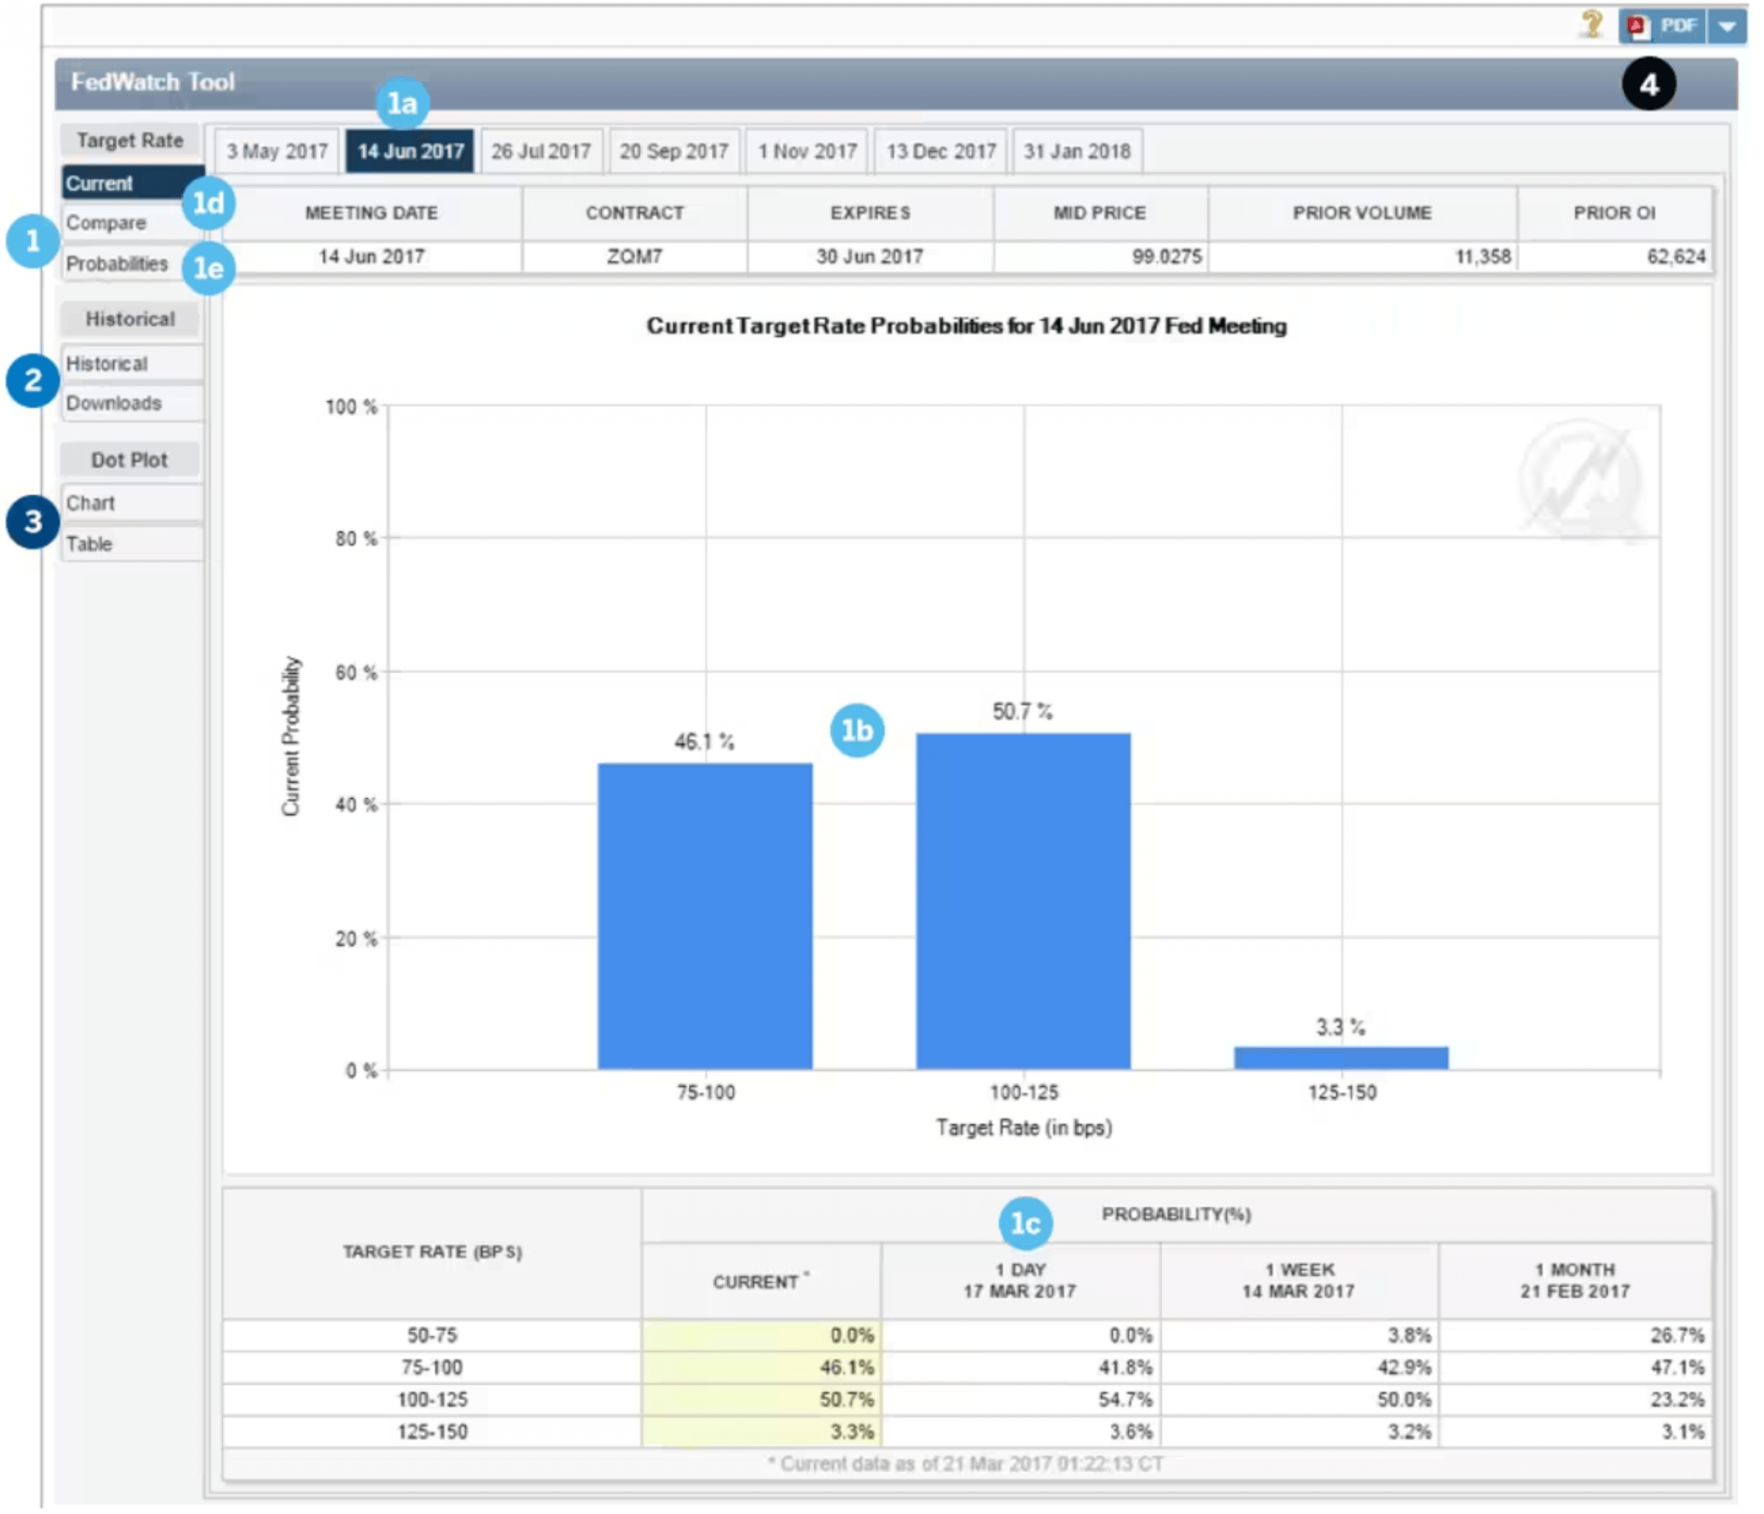1764x1514 pixels.
Task: Open Probabilities in the sidebar
Action: [x=118, y=265]
